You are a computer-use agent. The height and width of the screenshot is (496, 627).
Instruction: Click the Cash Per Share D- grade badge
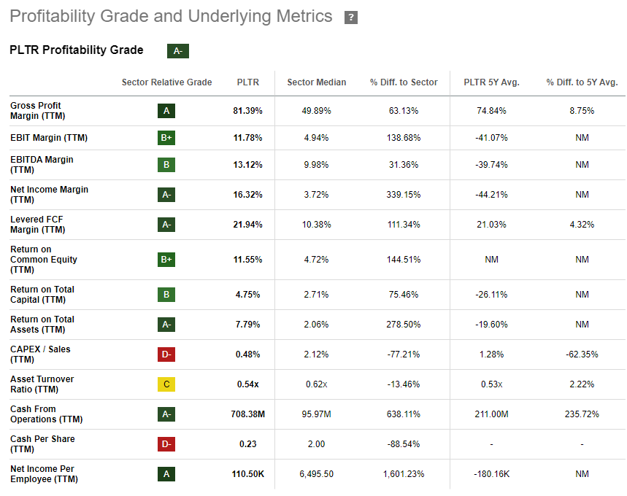[x=166, y=444]
